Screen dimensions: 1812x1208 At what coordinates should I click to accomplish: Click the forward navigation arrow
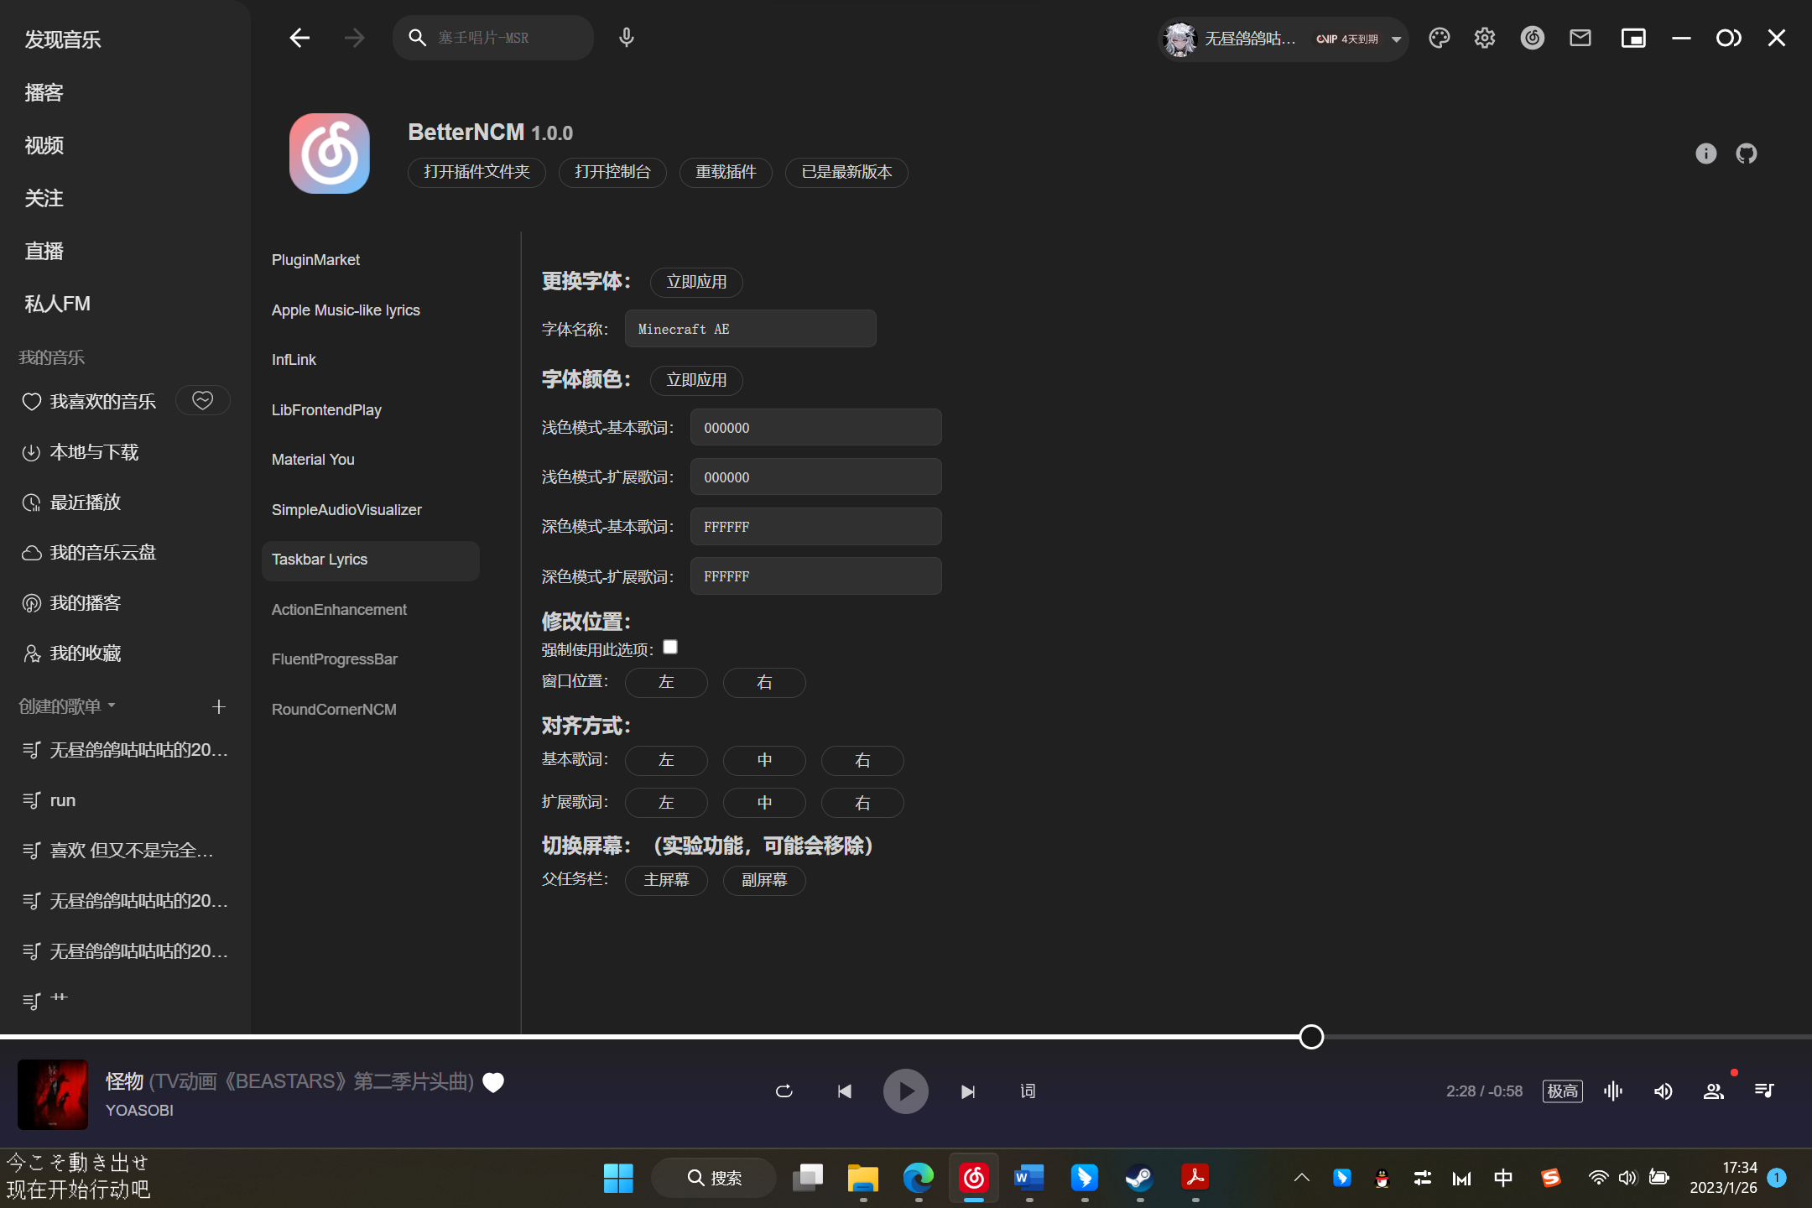355,38
